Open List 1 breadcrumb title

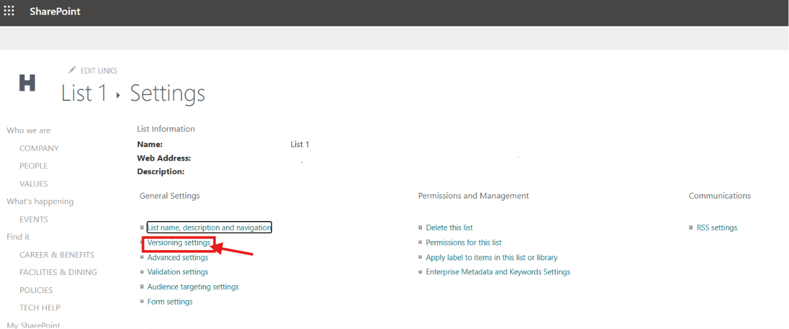click(84, 93)
